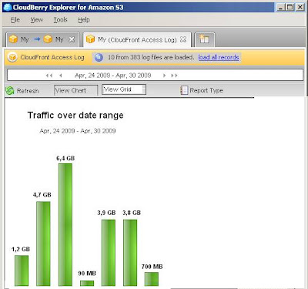Jump to first date range with double-left arrow

click(x=49, y=76)
